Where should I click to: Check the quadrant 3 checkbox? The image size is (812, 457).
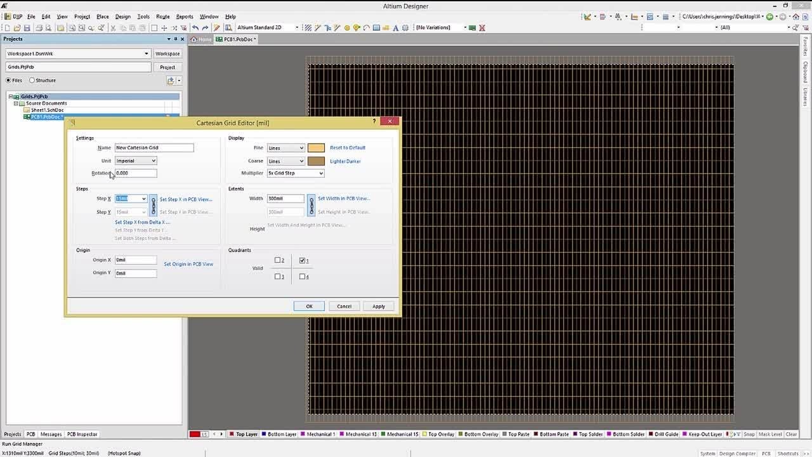click(x=277, y=276)
